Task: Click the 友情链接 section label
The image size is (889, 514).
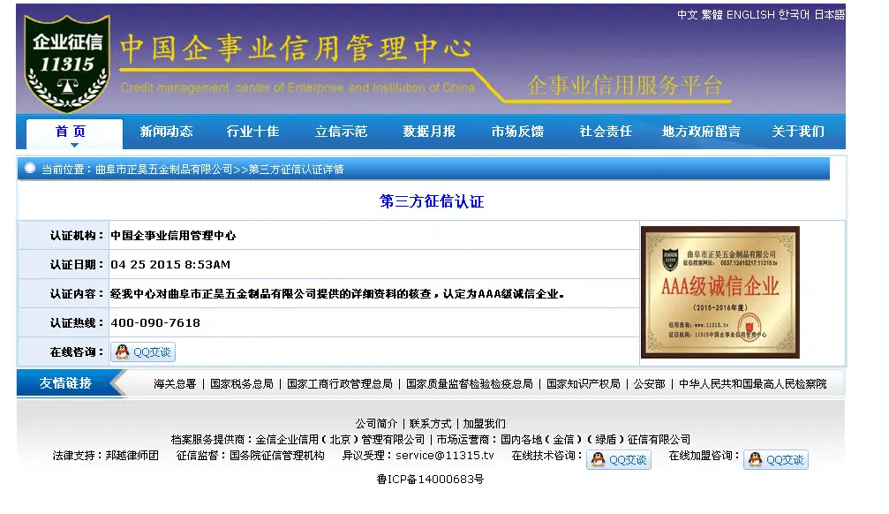Action: (x=65, y=383)
